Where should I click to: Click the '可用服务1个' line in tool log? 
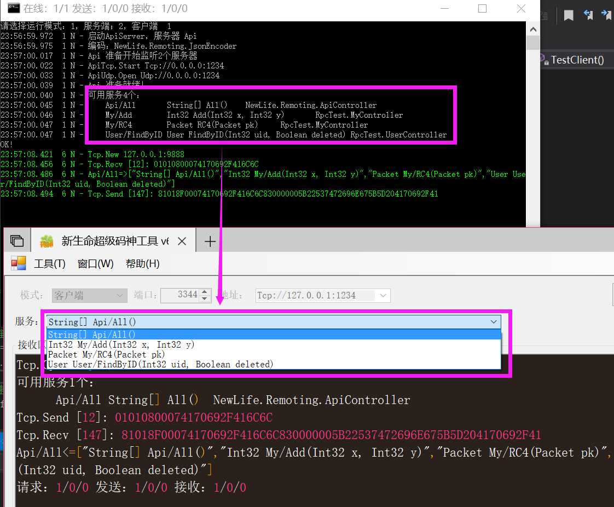click(x=55, y=382)
